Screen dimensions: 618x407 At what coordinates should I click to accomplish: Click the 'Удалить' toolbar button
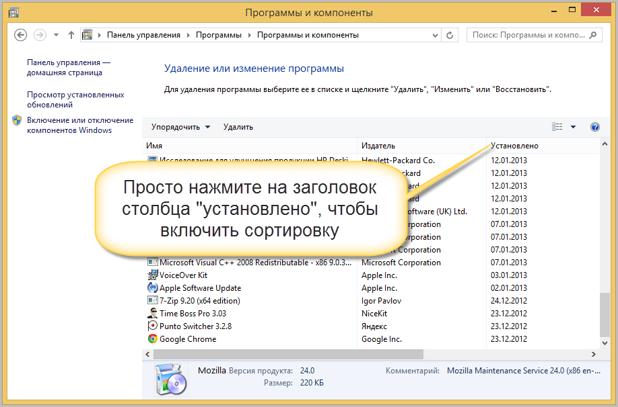(x=238, y=127)
